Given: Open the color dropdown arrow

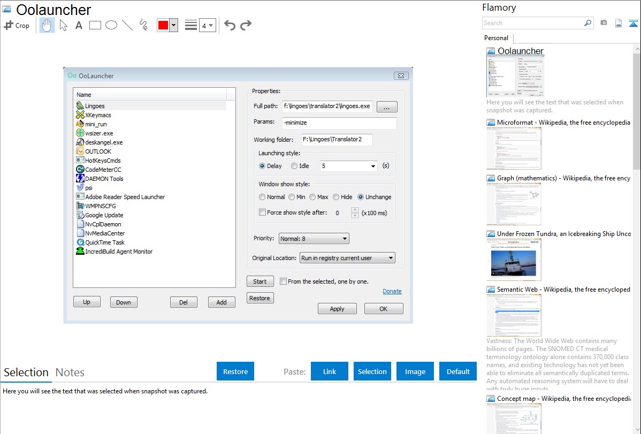Looking at the screenshot, I should click(174, 25).
